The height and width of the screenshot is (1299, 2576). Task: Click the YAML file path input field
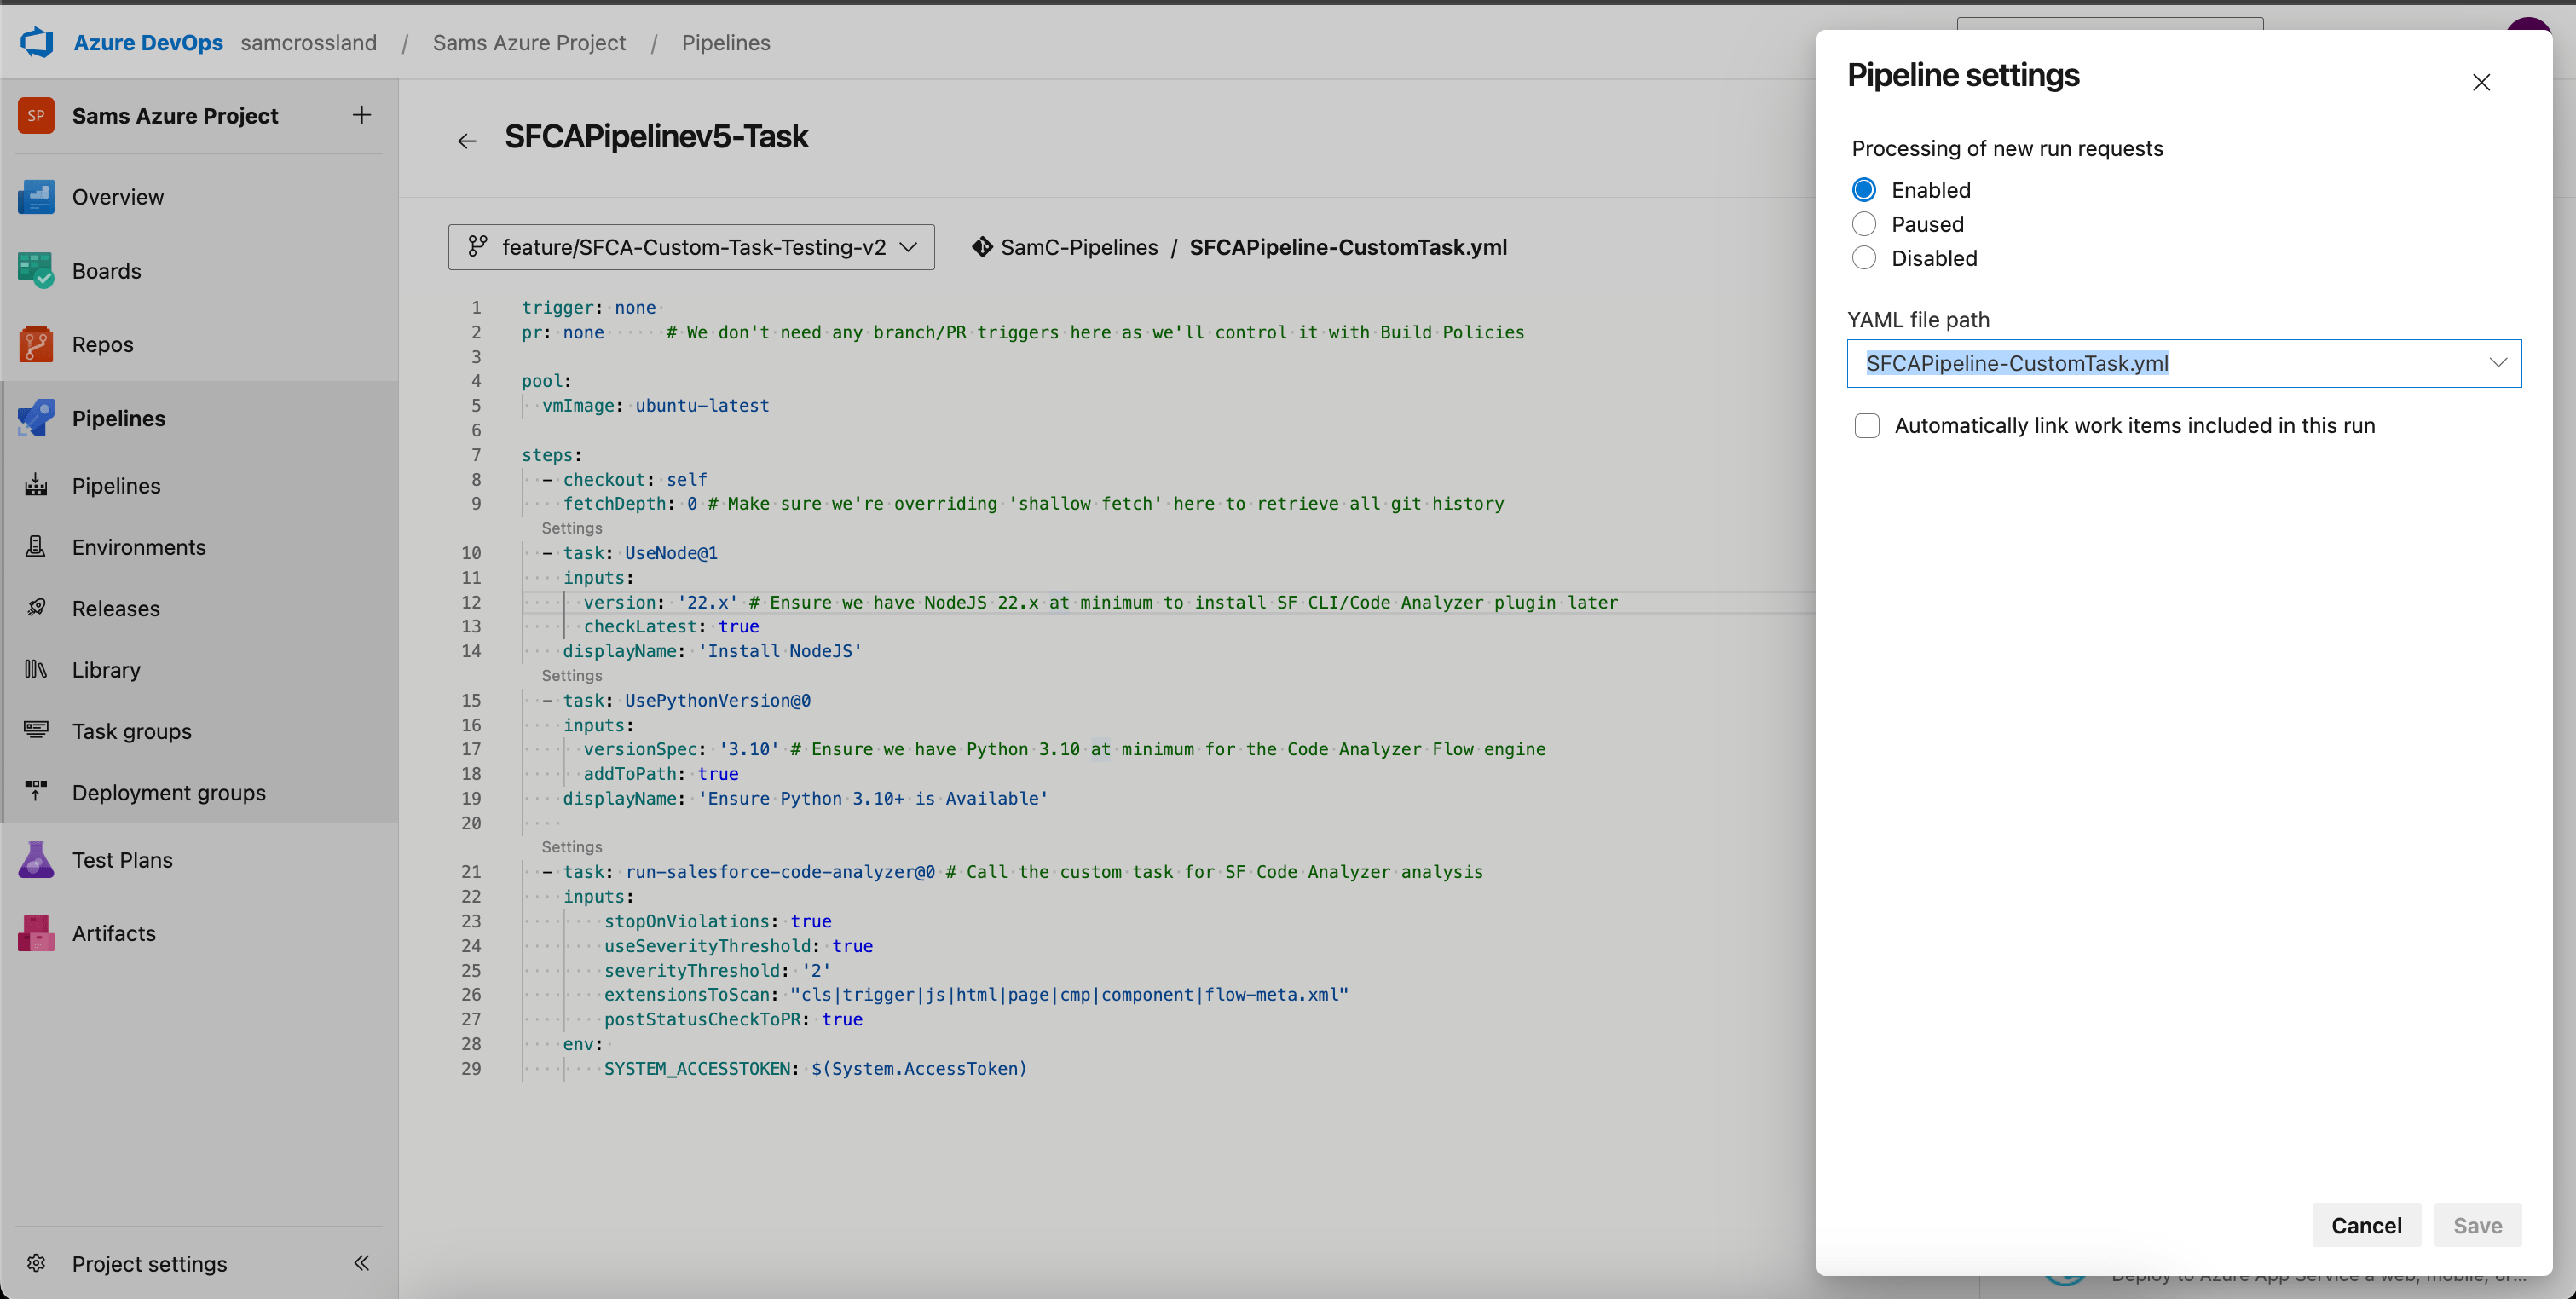[2184, 363]
